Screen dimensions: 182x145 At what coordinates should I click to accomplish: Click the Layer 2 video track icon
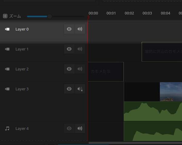pyautogui.click(x=7, y=69)
